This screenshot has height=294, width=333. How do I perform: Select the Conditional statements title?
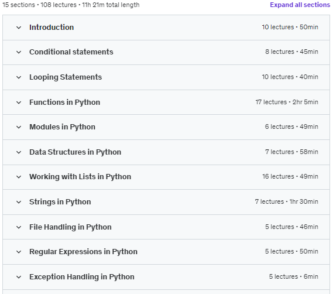pyautogui.click(x=71, y=52)
